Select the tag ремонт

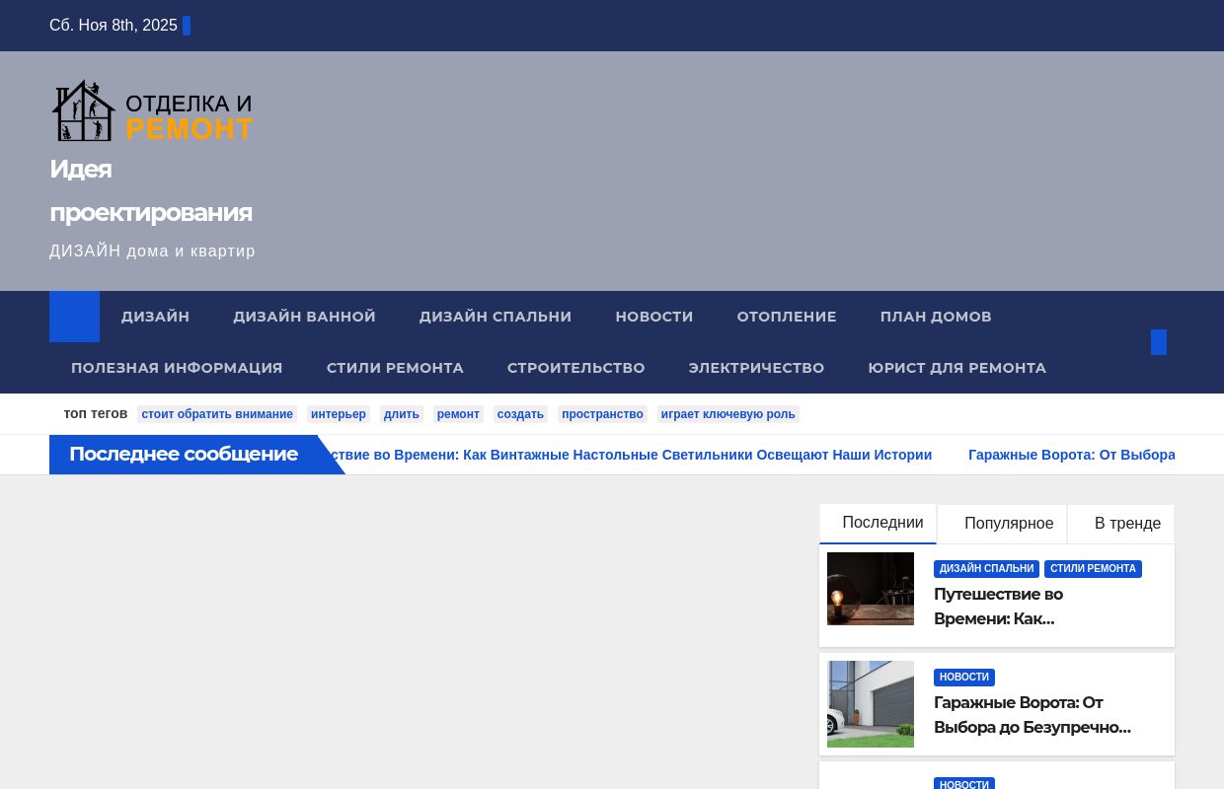click(457, 414)
